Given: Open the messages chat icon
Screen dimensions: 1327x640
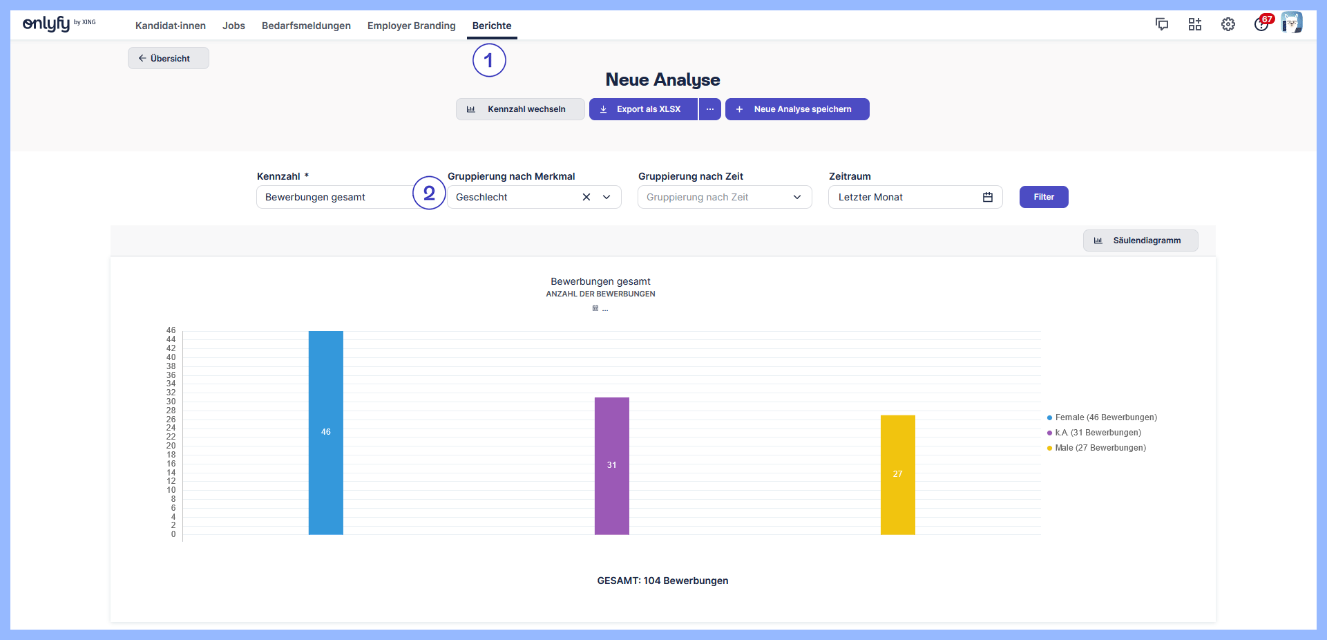Looking at the screenshot, I should (1162, 25).
